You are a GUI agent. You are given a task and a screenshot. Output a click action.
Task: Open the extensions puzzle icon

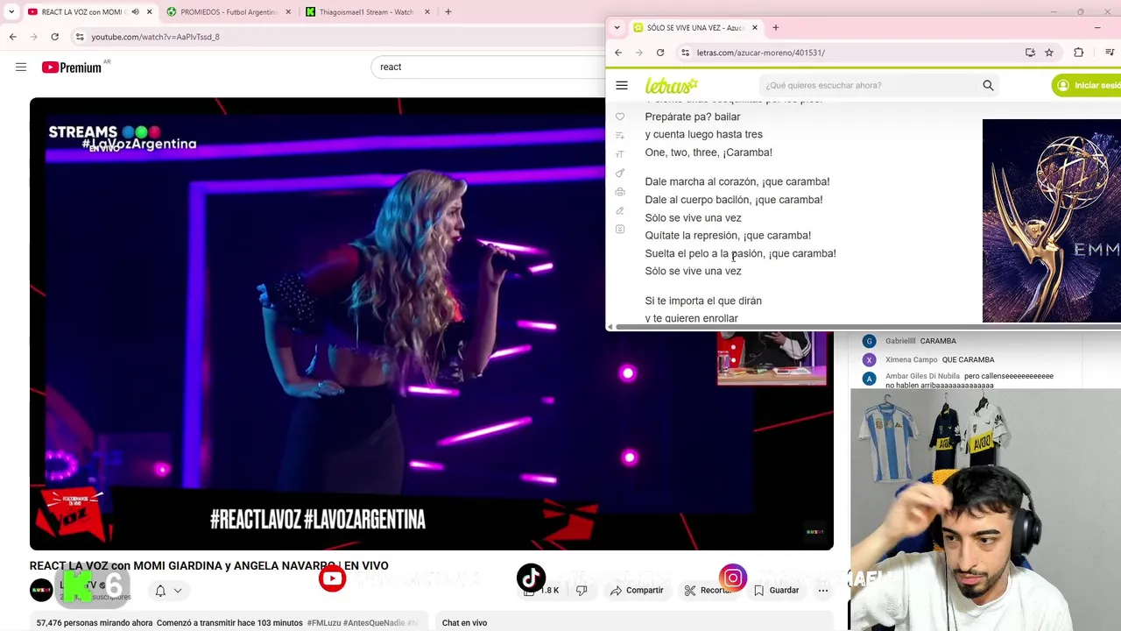[x=1078, y=53]
